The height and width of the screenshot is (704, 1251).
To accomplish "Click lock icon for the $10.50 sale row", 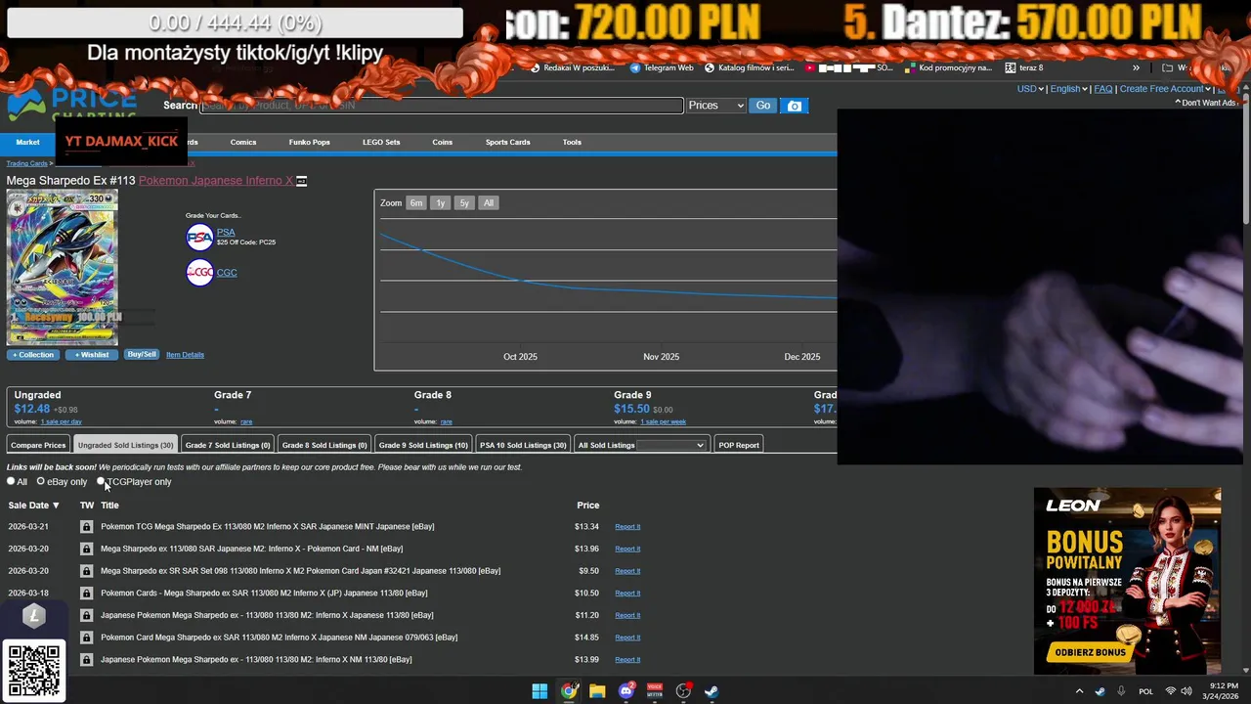I will (x=86, y=593).
